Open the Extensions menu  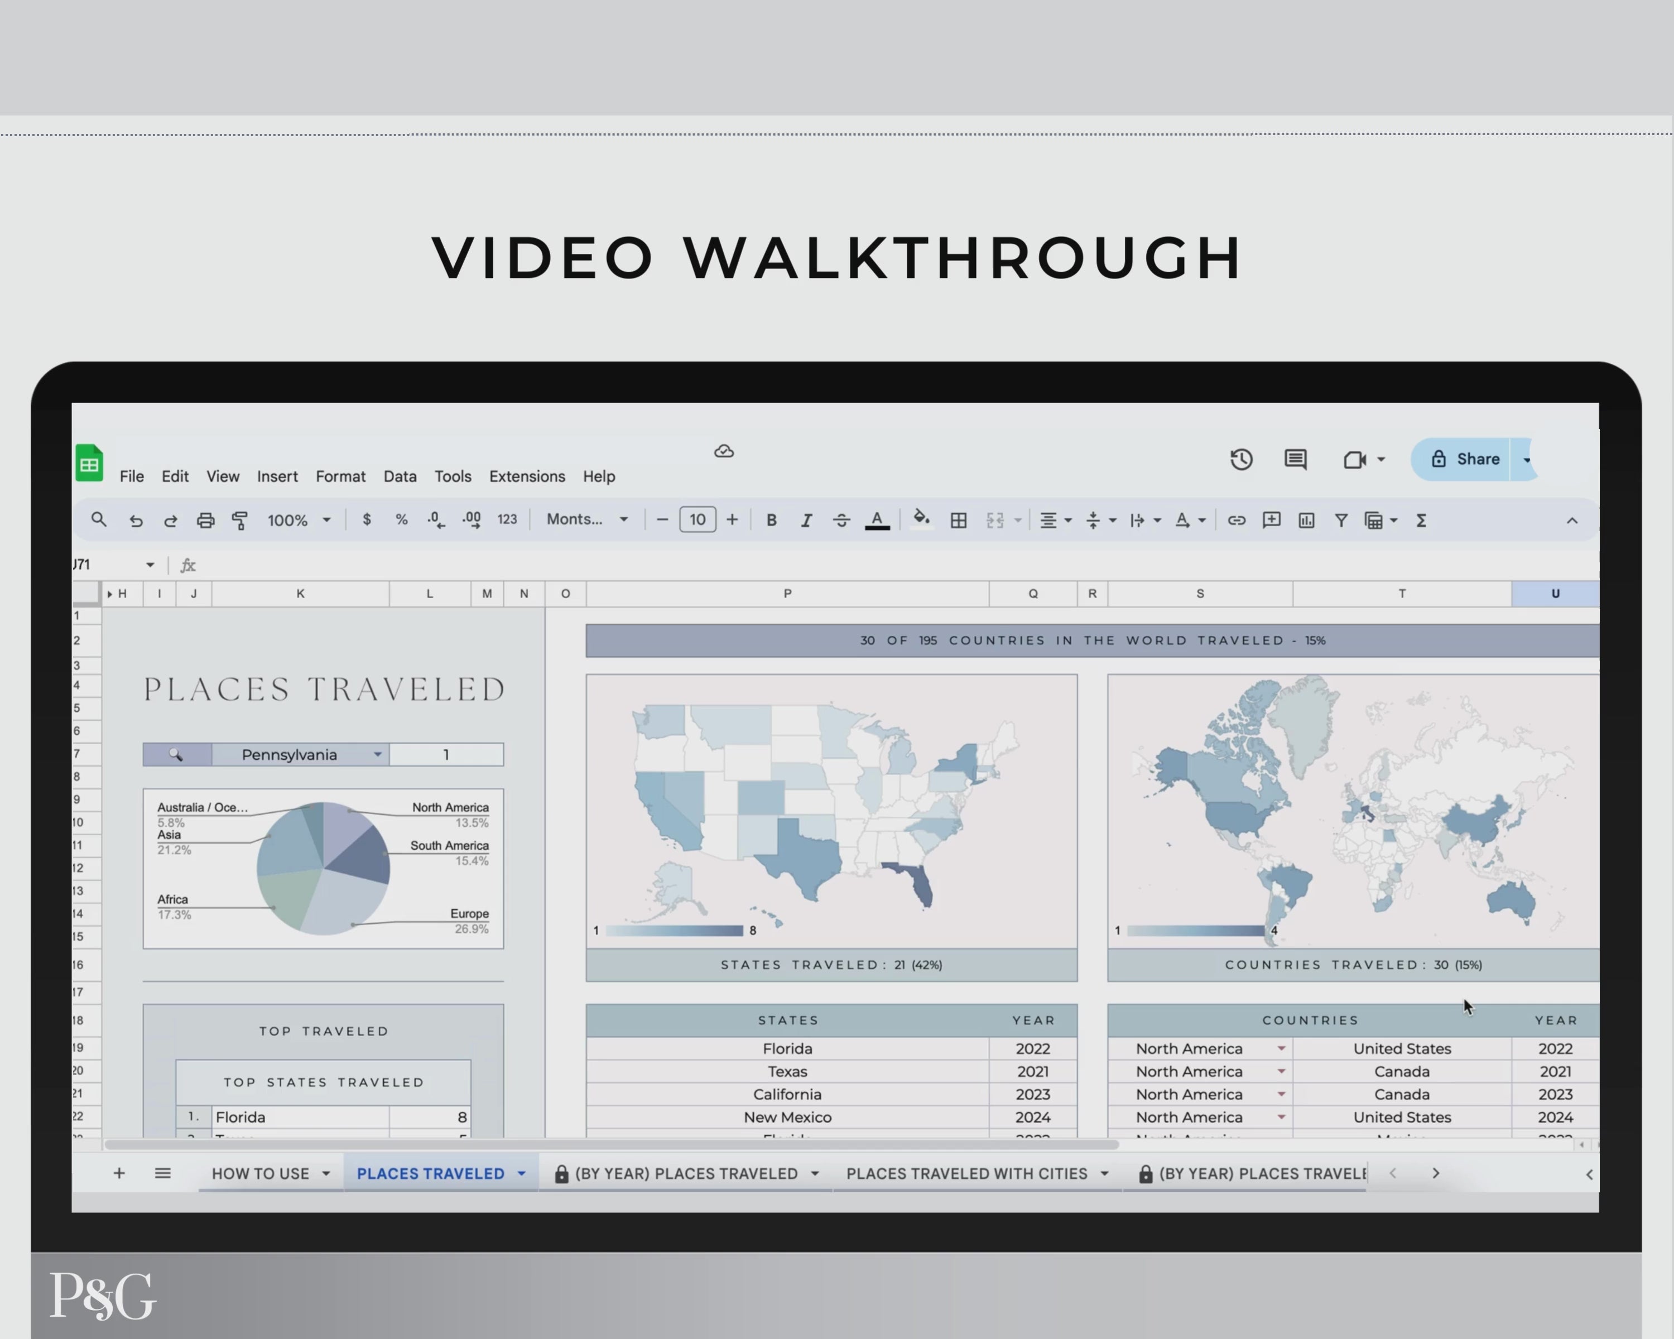pyautogui.click(x=526, y=476)
